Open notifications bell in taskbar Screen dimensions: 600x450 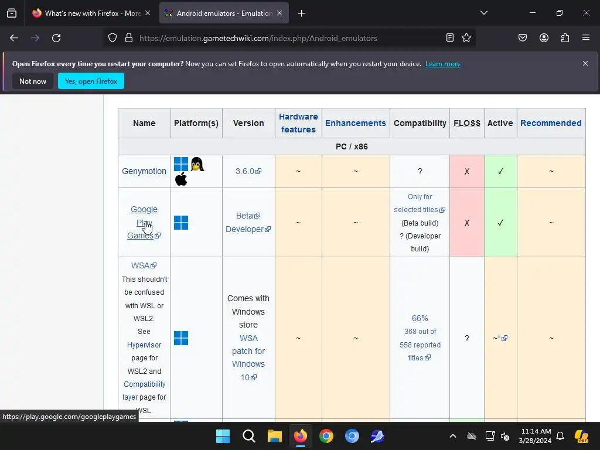click(x=560, y=436)
